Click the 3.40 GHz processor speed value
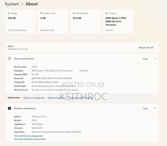Screen dimensions: 167x146 (x=83, y=71)
